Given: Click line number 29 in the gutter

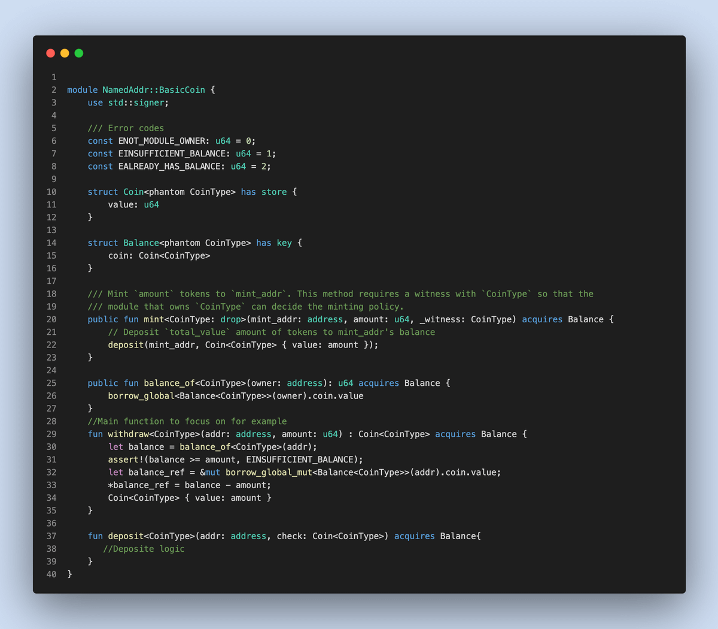Looking at the screenshot, I should point(51,434).
